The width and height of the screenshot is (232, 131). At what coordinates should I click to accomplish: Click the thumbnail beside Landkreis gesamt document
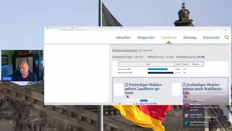click(119, 89)
